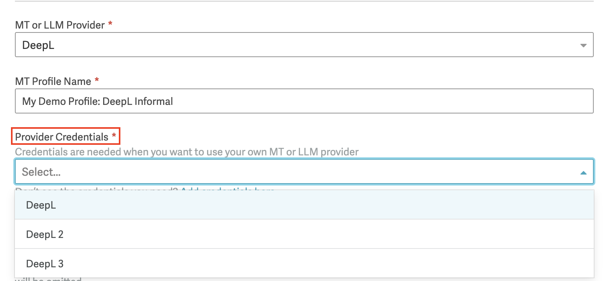Click the gray arrow in the DeepL provider dropdown
Screen dimensions: 611x281
click(583, 45)
